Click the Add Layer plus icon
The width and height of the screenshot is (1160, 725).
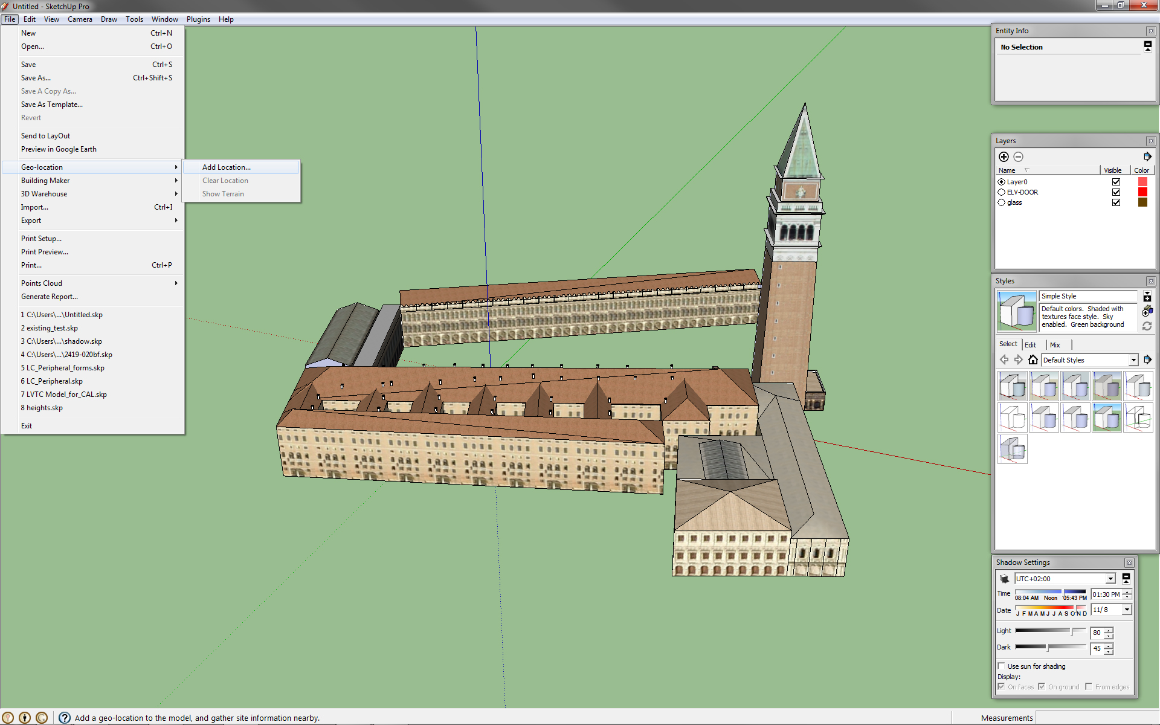pyautogui.click(x=1004, y=157)
